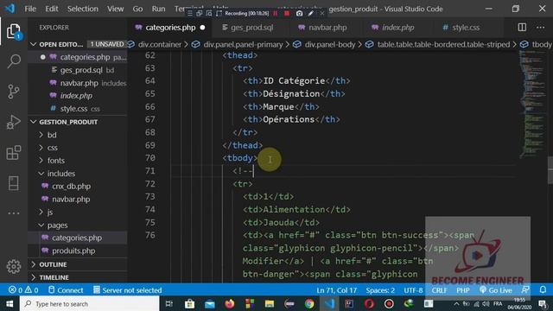Click the Ln 71, Col 17 indicator
This screenshot has height=311, width=553.
(336, 290)
